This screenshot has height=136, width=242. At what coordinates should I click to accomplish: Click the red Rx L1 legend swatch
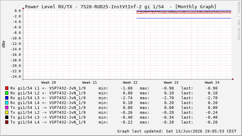7,88
